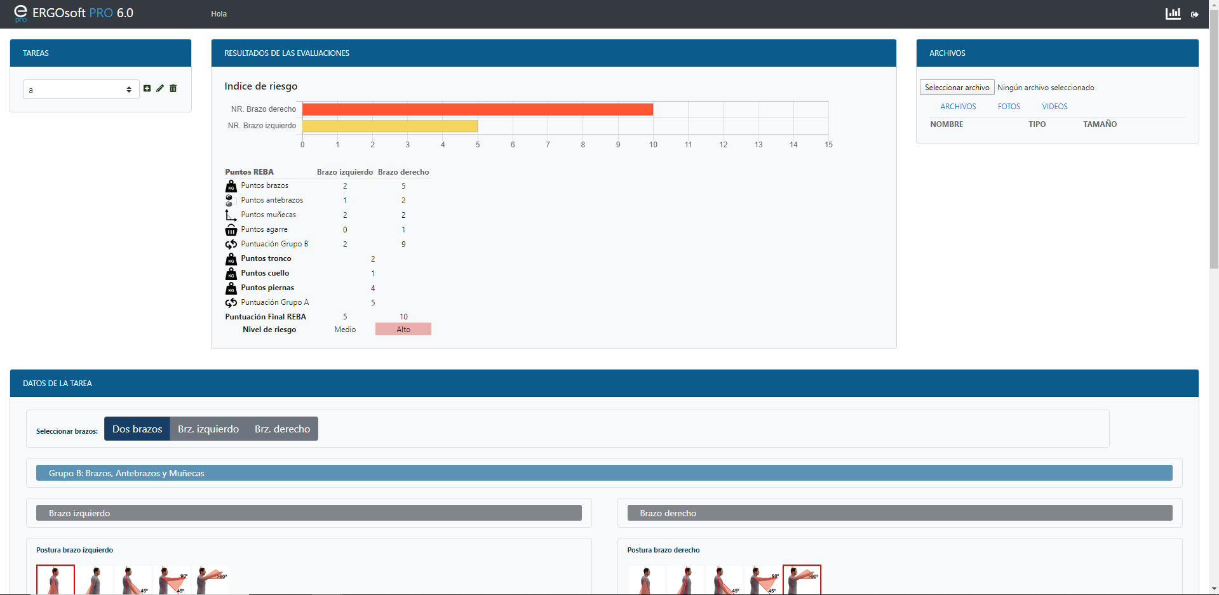Image resolution: width=1219 pixels, height=595 pixels.
Task: Click the icon beside Puntos antebrazos
Action: point(231,201)
